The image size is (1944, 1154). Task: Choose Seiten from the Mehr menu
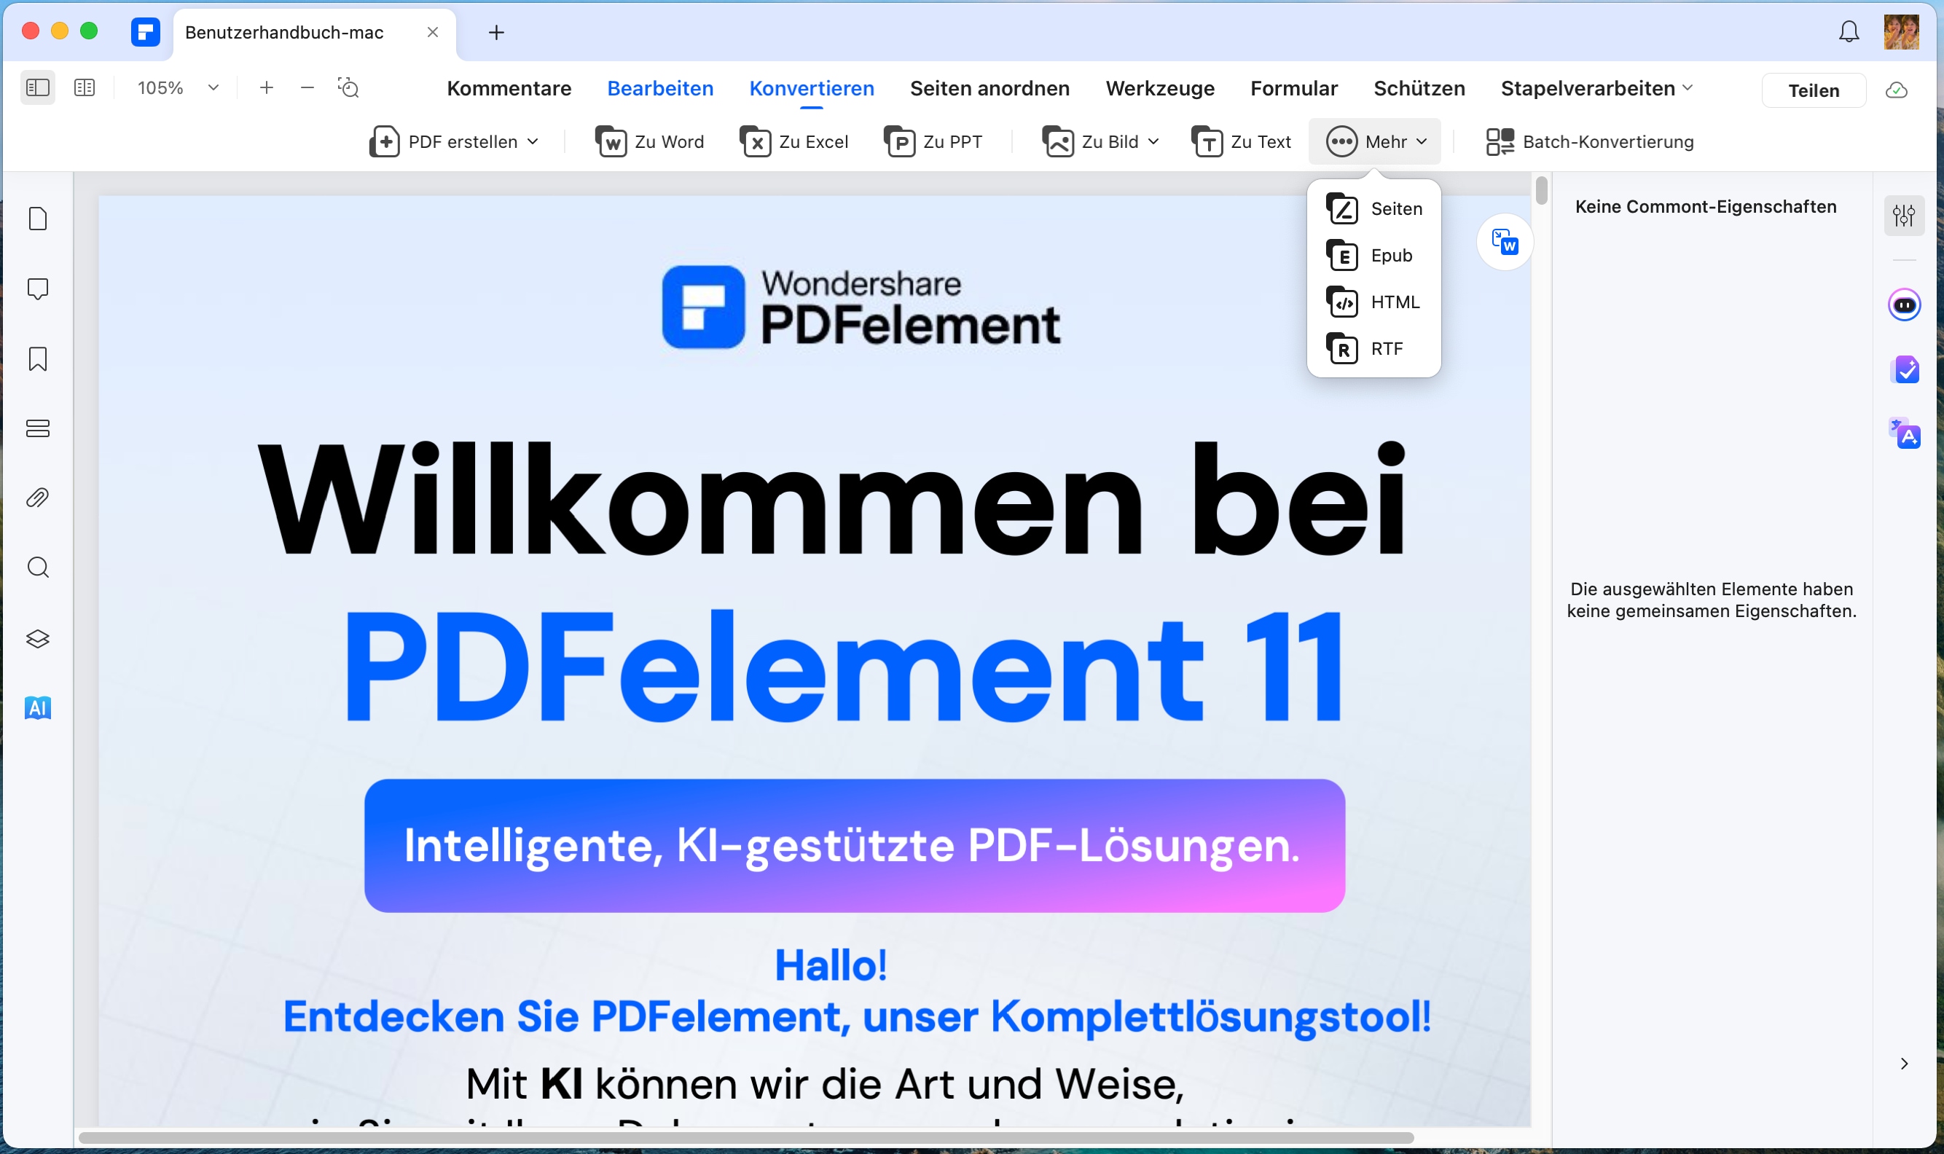pyautogui.click(x=1373, y=209)
